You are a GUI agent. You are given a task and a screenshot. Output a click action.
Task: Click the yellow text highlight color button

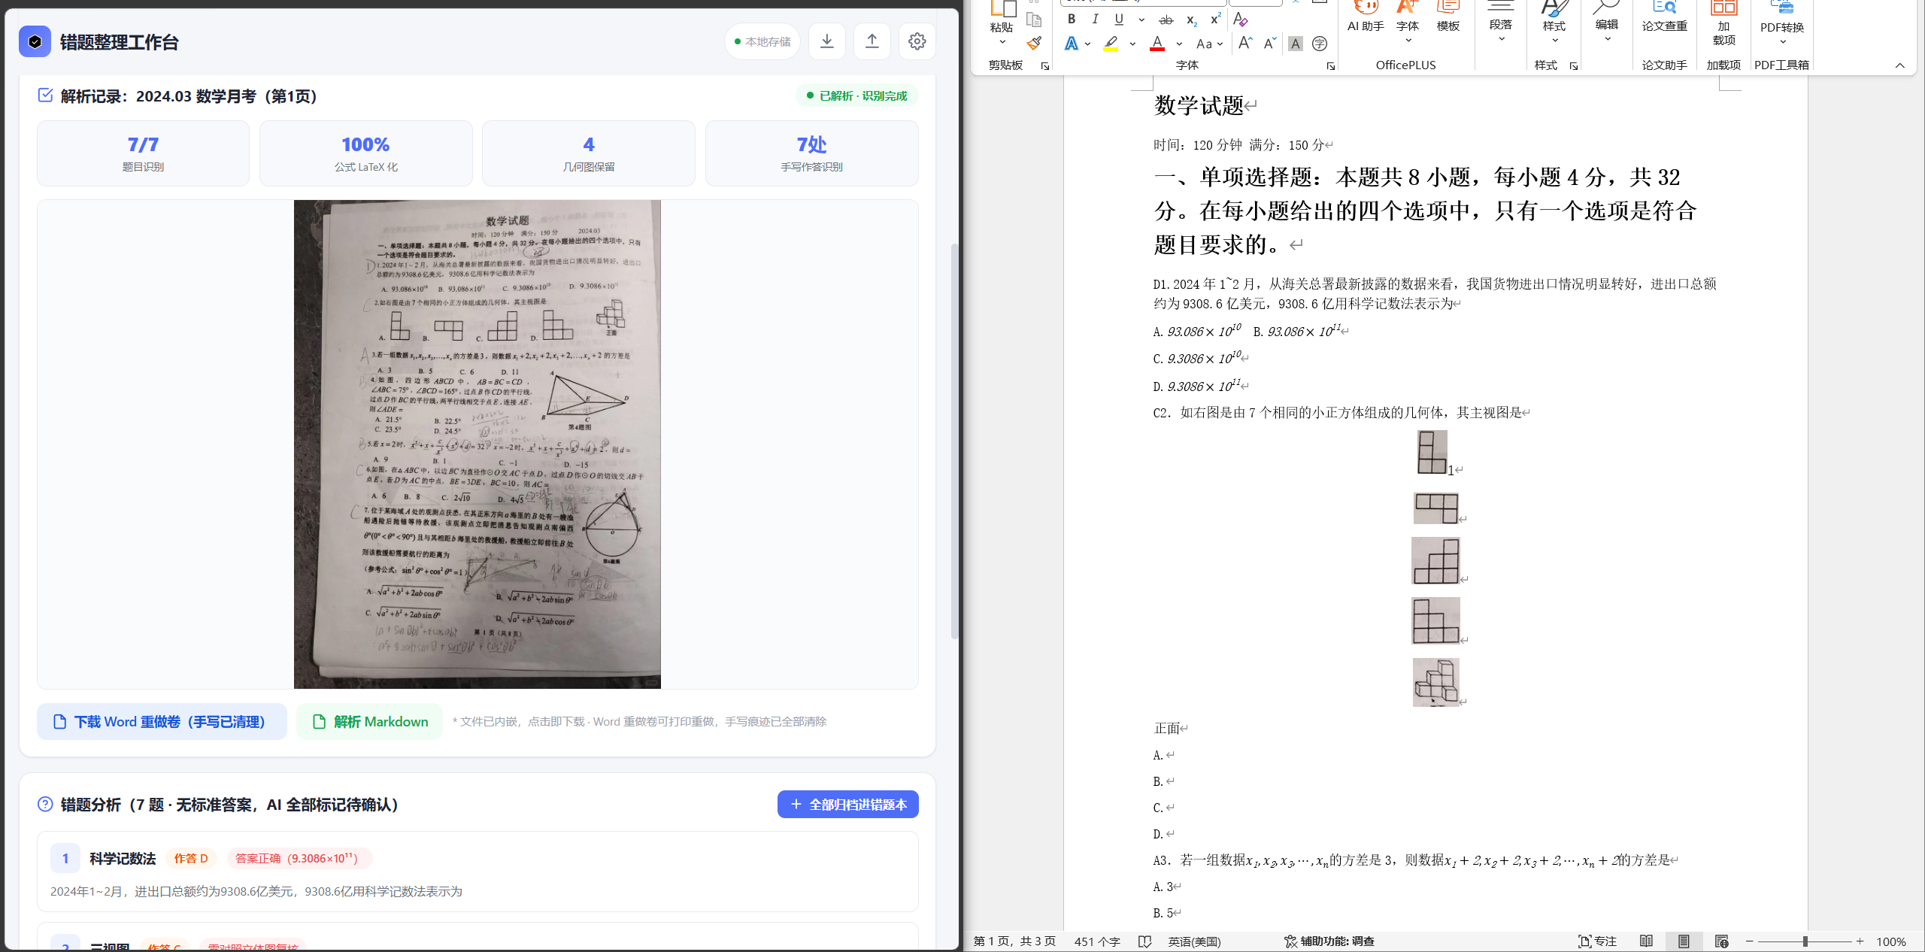click(1111, 44)
